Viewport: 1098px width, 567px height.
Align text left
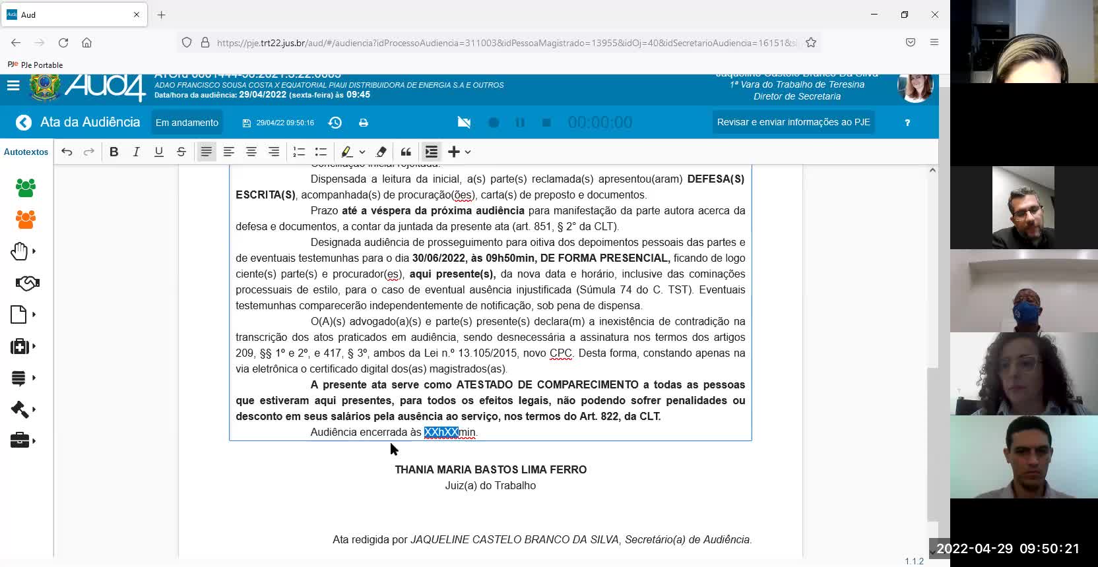[229, 152]
